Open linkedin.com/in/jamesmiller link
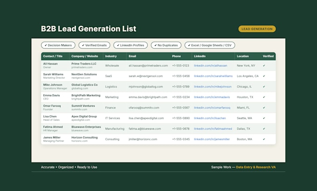 [x=212, y=139]
